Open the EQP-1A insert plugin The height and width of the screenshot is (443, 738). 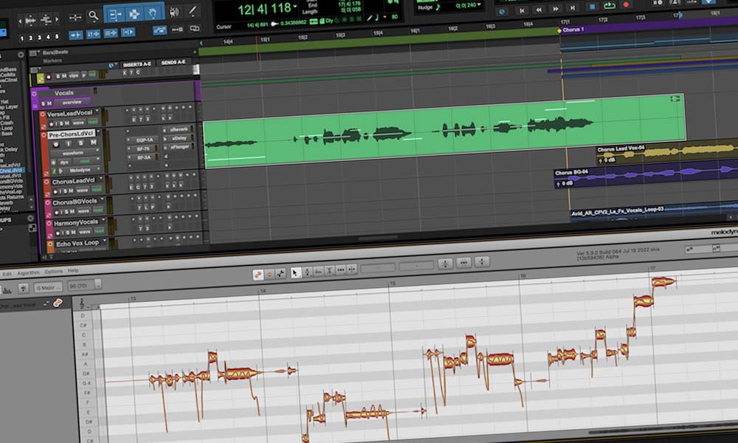[144, 140]
